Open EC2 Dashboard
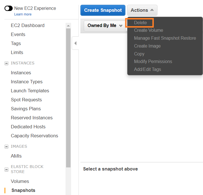This screenshot has height=195, width=203. pos(28,25)
